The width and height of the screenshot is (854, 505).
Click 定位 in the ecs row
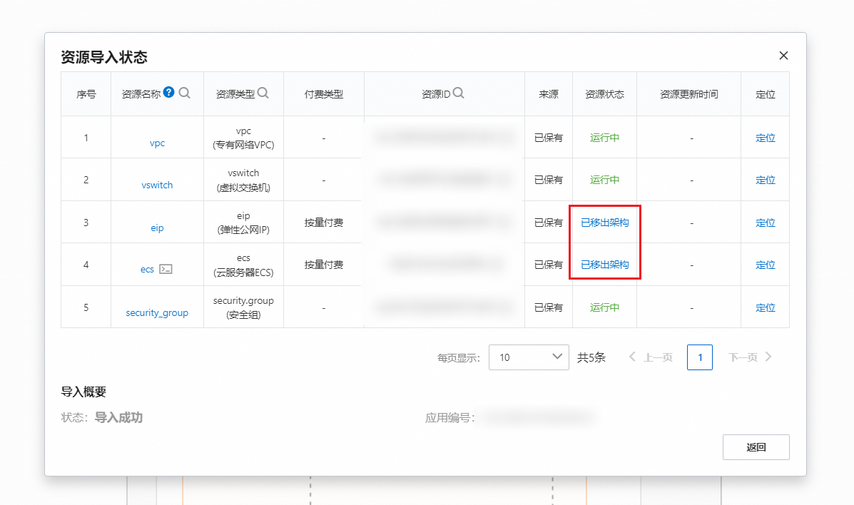pyautogui.click(x=766, y=265)
